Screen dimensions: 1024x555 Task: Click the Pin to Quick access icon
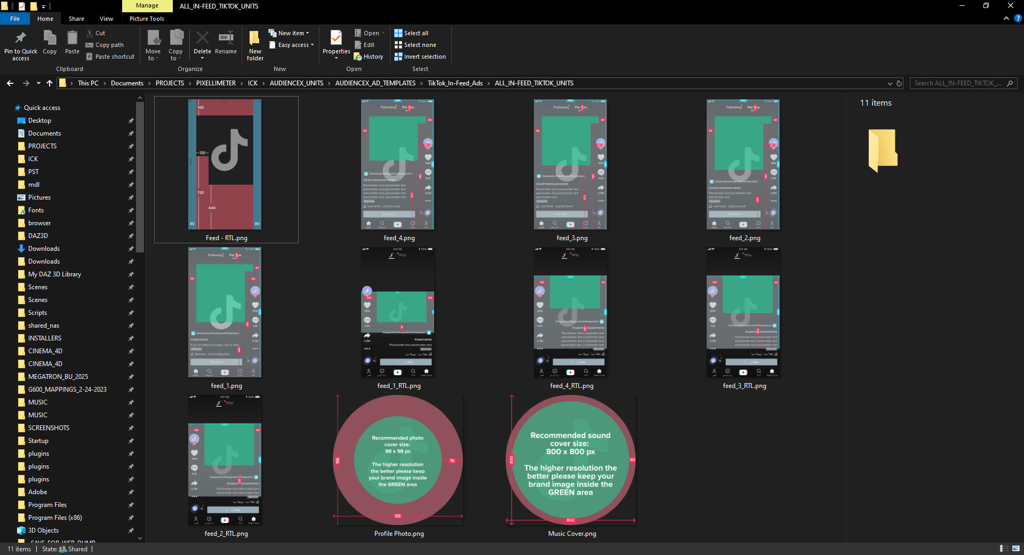click(x=21, y=38)
